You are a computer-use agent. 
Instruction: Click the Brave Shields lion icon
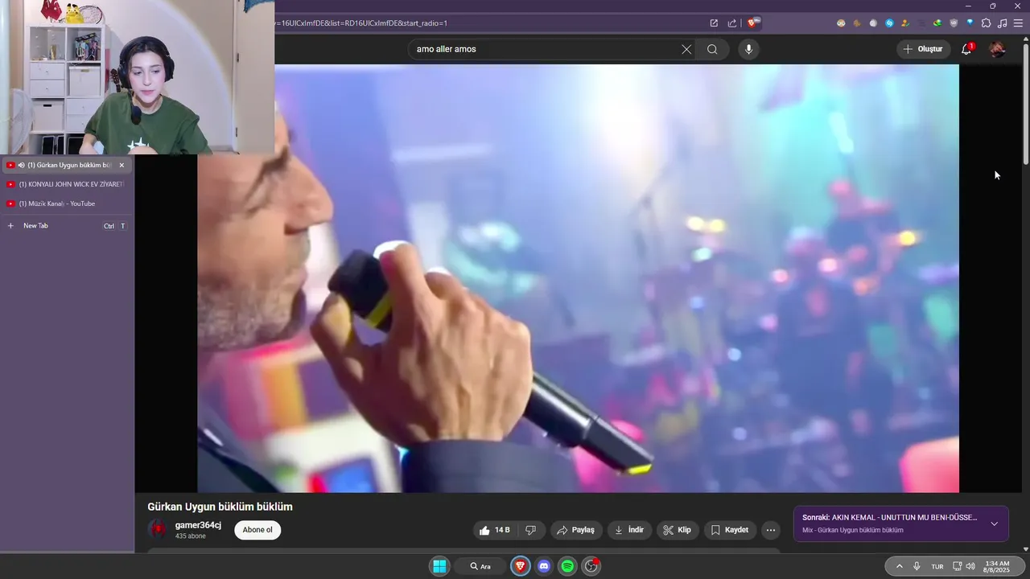pyautogui.click(x=752, y=23)
